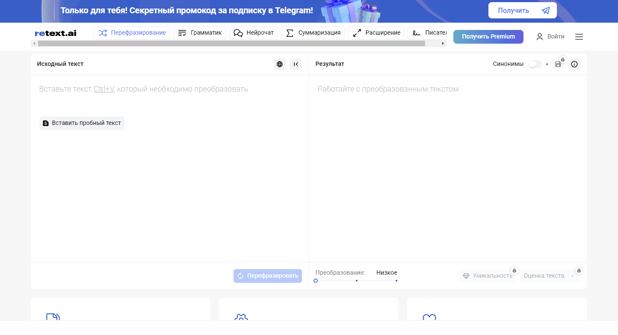This screenshot has height=335, width=618.
Task: Select the Суммаризация tool
Action: (313, 33)
